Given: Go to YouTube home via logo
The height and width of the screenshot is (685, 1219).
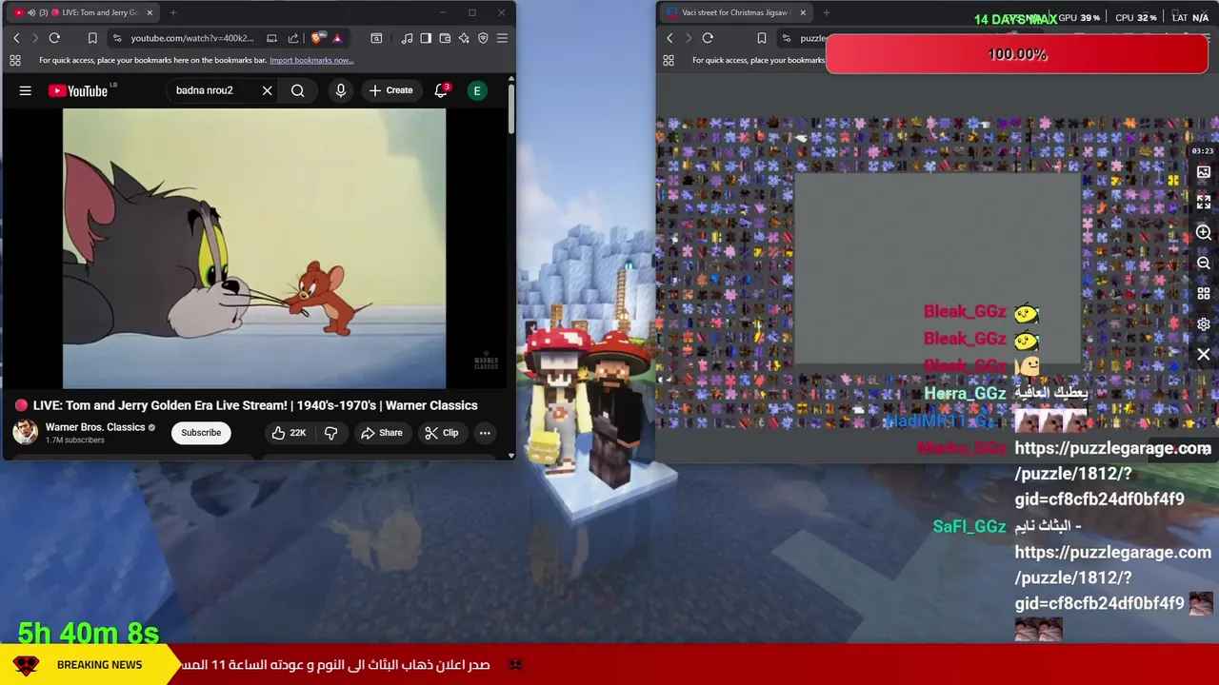Looking at the screenshot, I should point(78,90).
